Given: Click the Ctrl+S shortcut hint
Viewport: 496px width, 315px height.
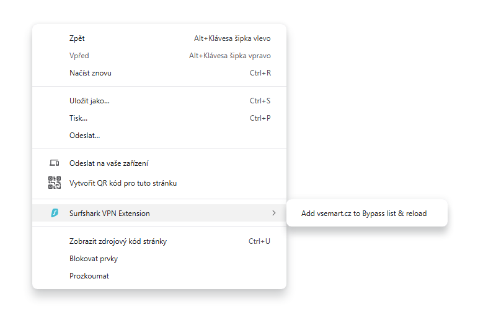Looking at the screenshot, I should [x=260, y=101].
